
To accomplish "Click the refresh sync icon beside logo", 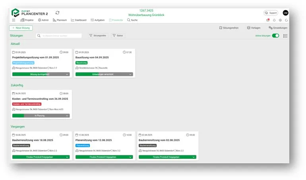I will coord(57,13).
